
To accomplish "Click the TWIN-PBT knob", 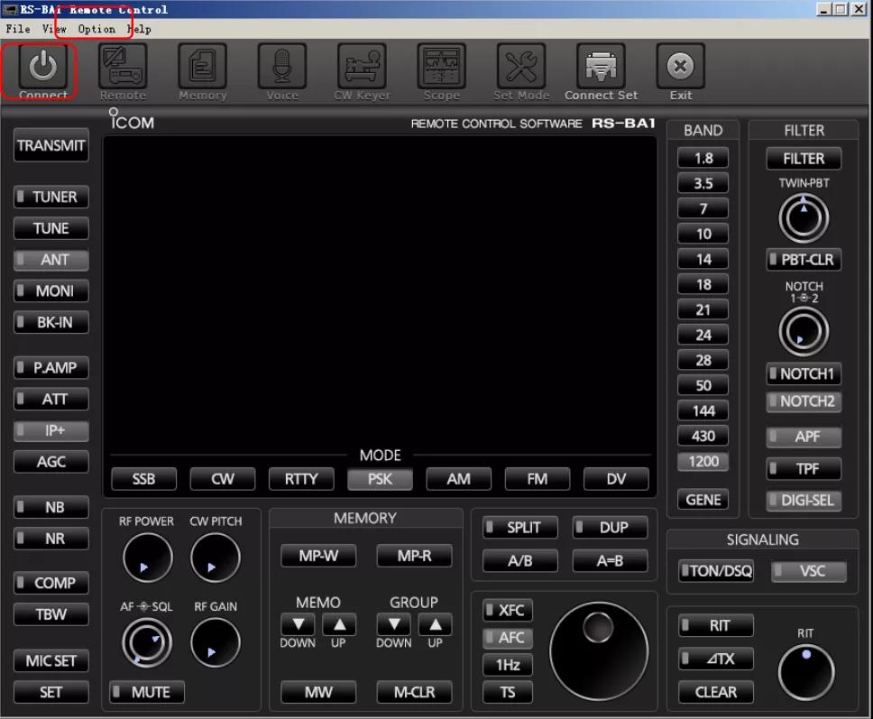I will pyautogui.click(x=804, y=217).
